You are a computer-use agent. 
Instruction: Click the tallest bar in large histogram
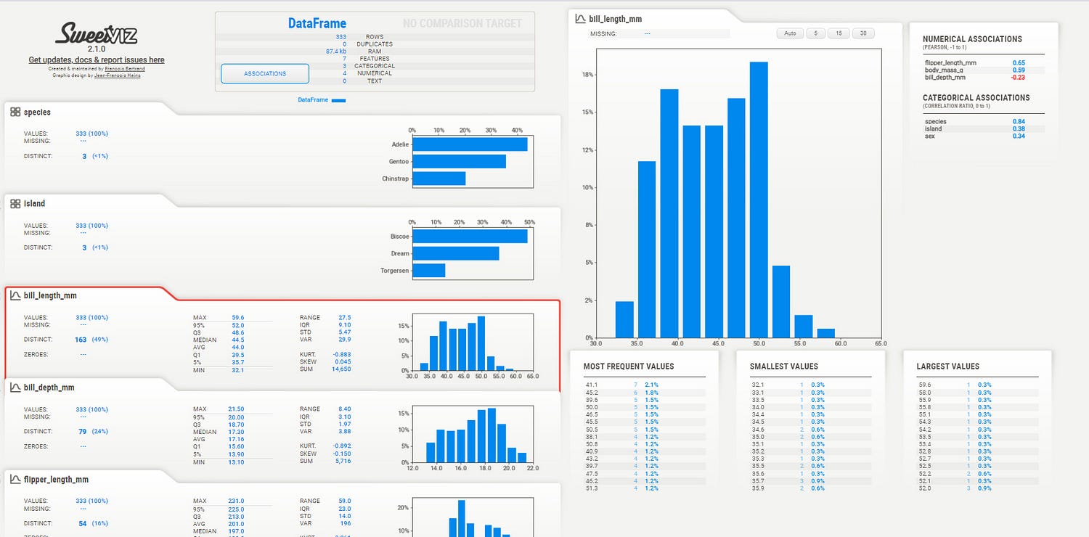click(x=759, y=200)
